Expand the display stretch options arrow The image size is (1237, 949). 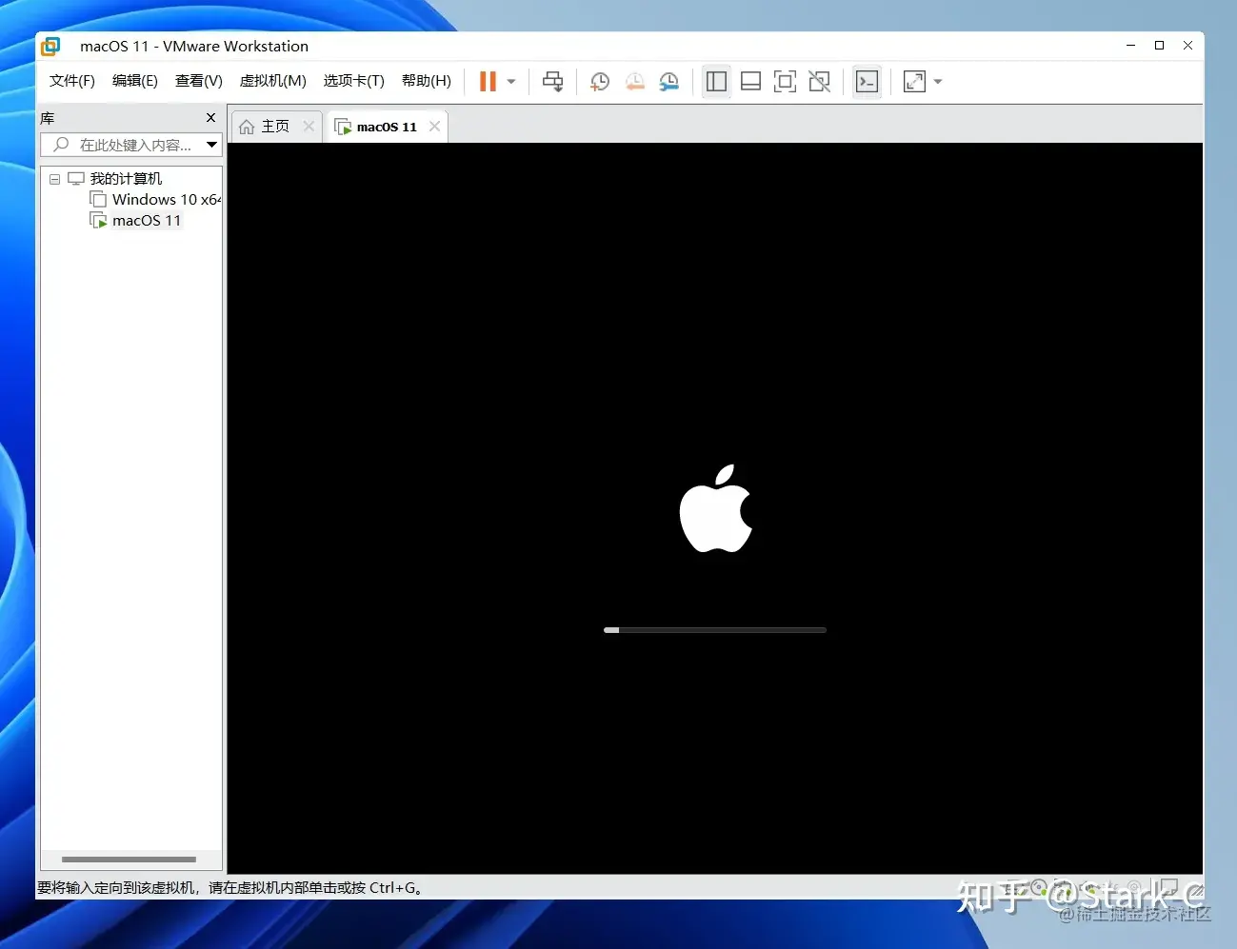click(938, 82)
